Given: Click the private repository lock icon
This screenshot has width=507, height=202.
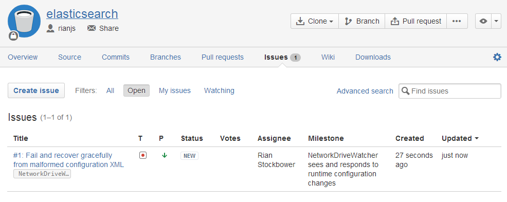Looking at the screenshot, I should [13, 35].
